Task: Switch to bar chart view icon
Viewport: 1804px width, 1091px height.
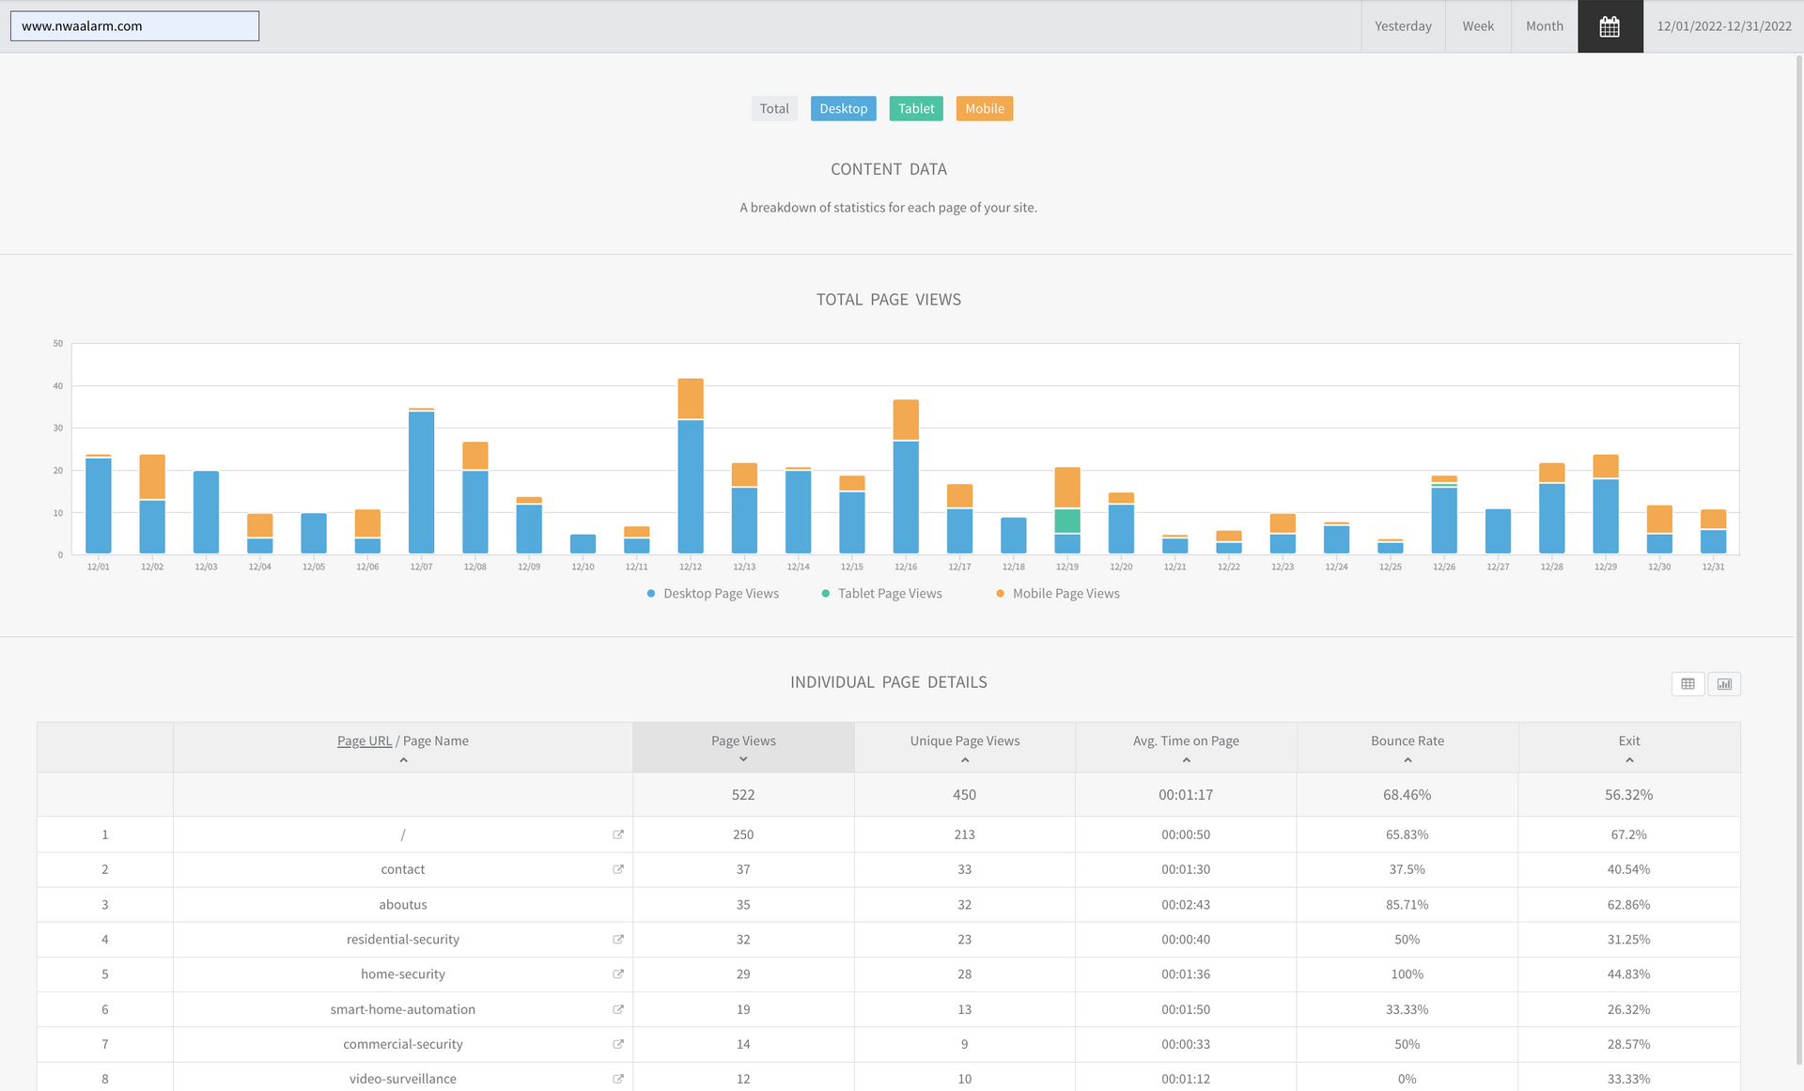Action: (1724, 684)
